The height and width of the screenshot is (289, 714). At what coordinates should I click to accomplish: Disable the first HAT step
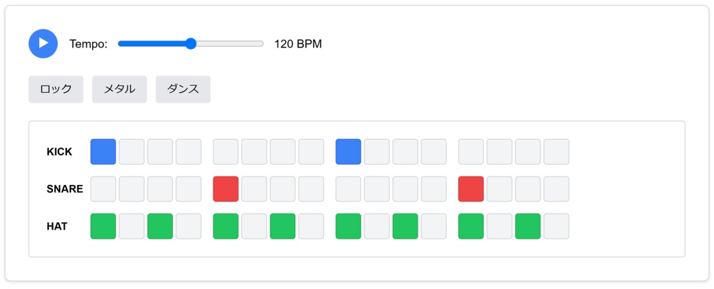[103, 226]
